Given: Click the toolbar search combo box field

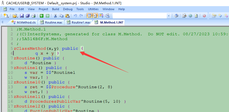Looking at the screenshot, I should (x=140, y=16).
